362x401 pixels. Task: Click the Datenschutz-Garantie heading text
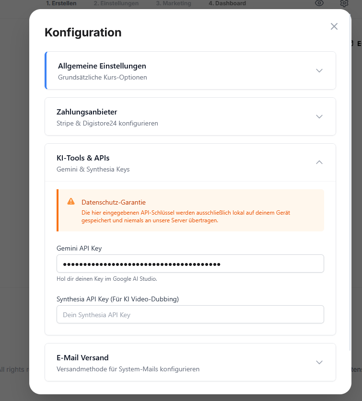114,202
